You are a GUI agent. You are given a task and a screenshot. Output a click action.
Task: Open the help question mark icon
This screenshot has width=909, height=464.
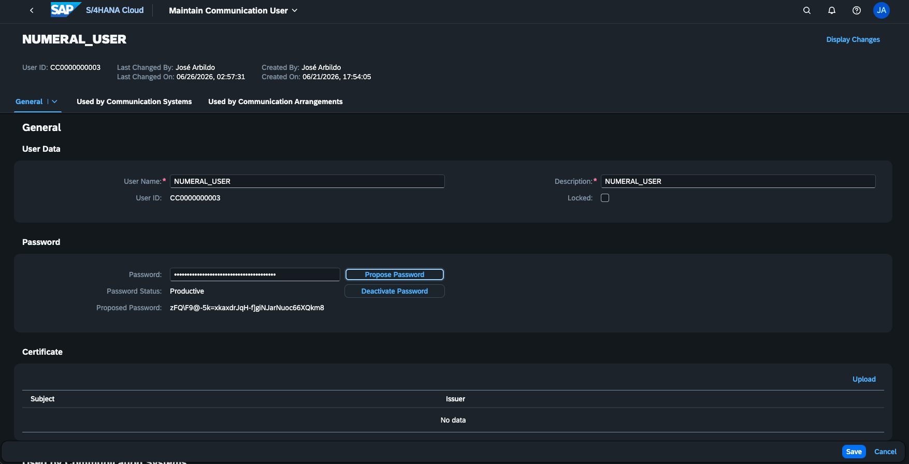click(x=857, y=10)
